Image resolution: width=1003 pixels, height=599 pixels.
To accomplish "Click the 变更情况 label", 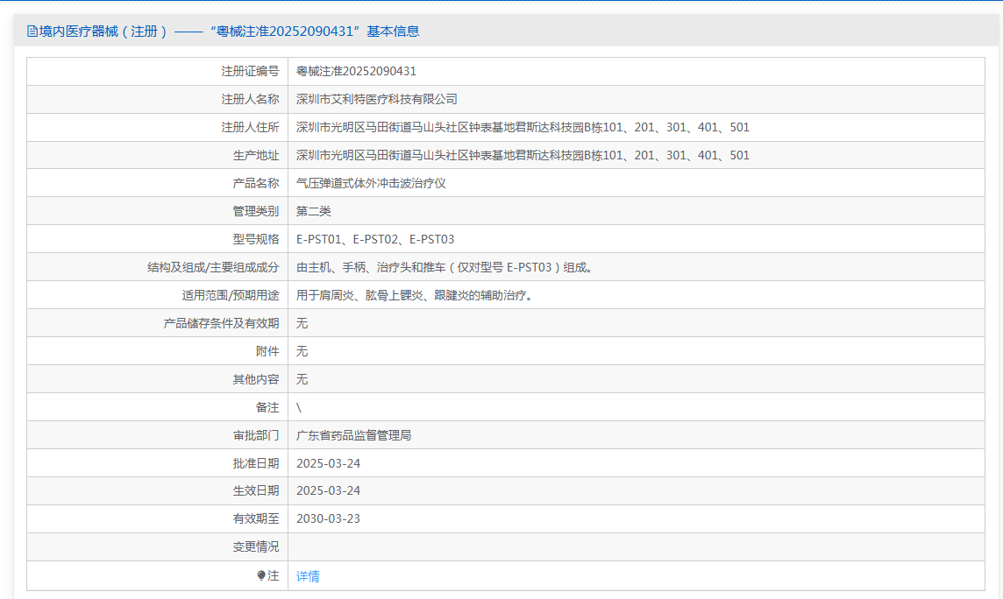I will 256,547.
